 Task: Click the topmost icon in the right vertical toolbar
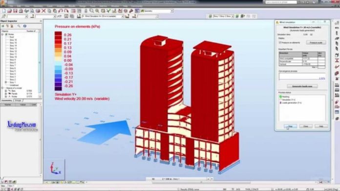(337, 23)
